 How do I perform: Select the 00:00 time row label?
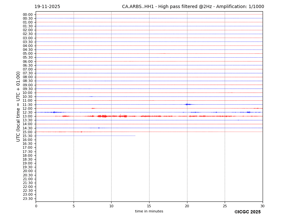[x=27, y=14]
